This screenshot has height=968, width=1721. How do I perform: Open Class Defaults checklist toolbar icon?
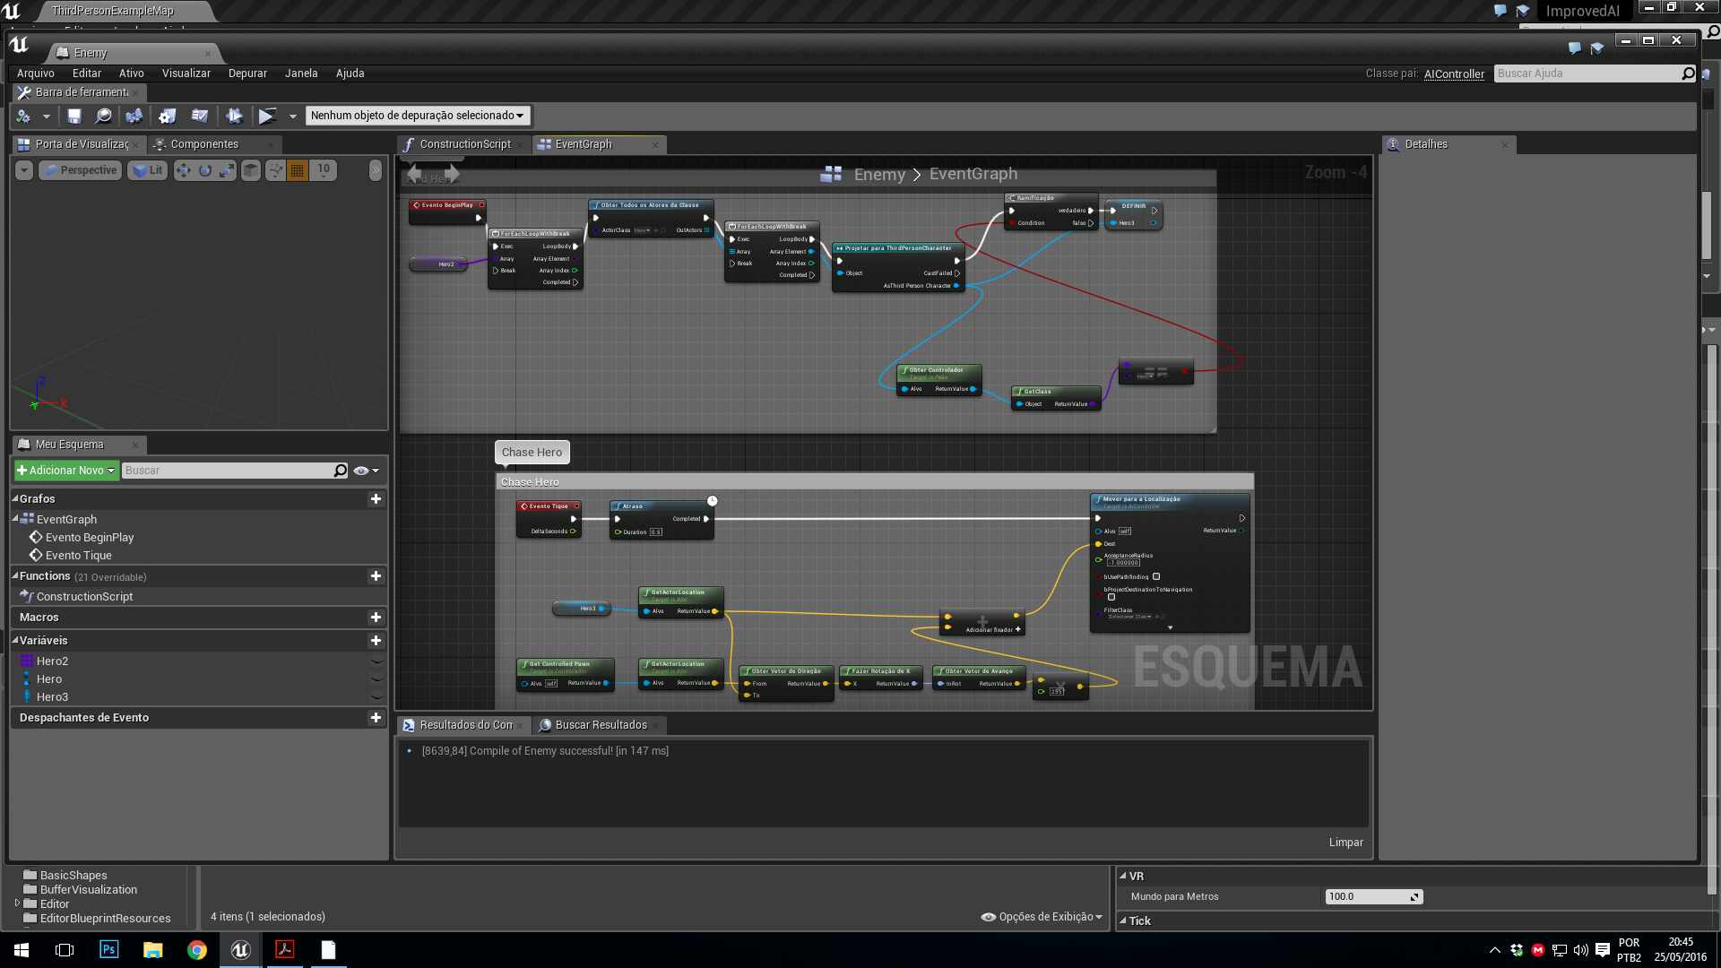click(200, 116)
